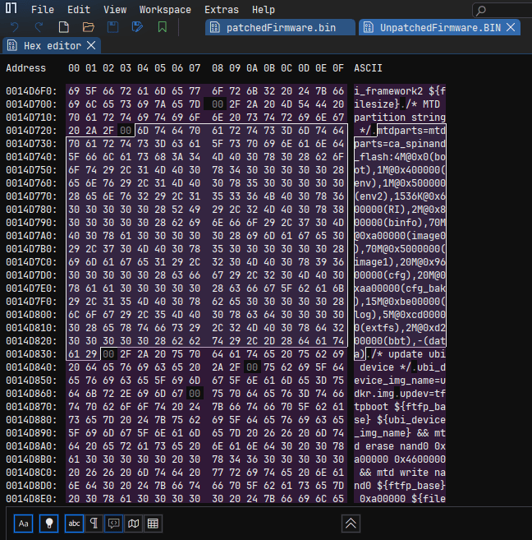Viewport: 532px width, 540px height.
Task: Open the Help menu
Action: point(264,10)
